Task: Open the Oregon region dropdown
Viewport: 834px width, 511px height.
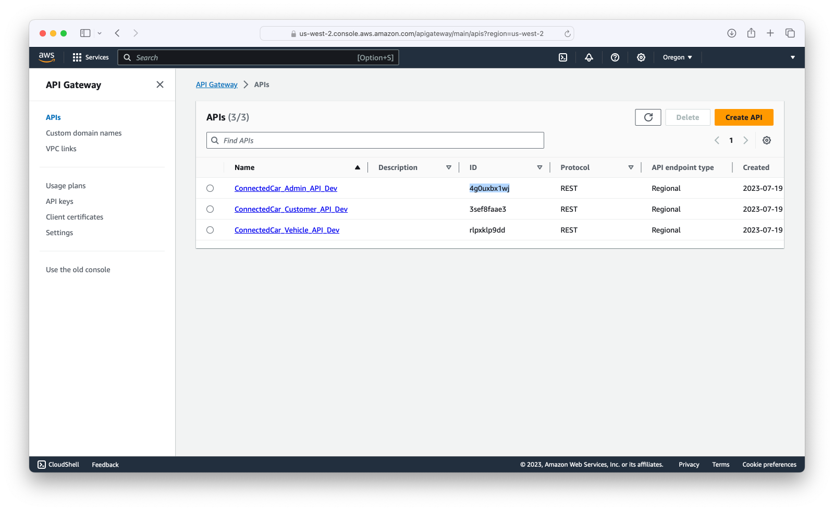Action: (677, 57)
